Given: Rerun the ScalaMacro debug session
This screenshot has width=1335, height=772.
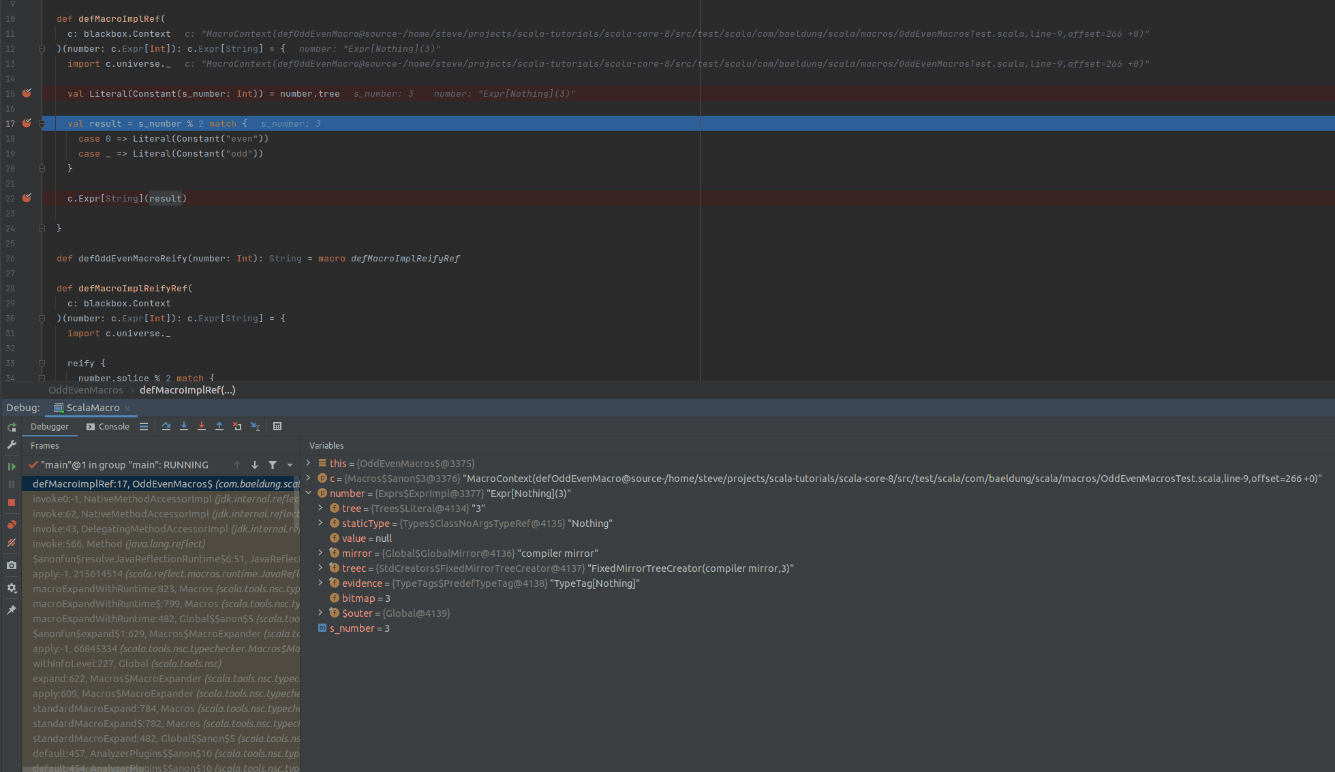Looking at the screenshot, I should pos(12,427).
